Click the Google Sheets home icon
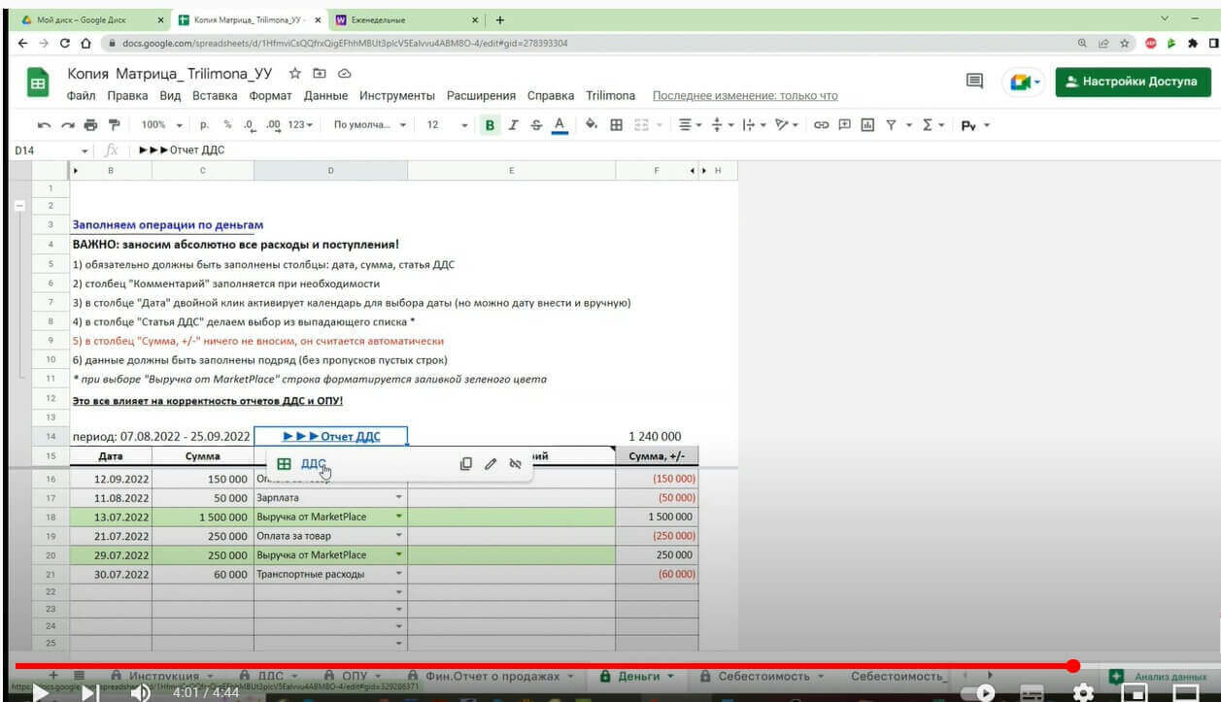Screen dimensions: 1221x702 pos(39,84)
